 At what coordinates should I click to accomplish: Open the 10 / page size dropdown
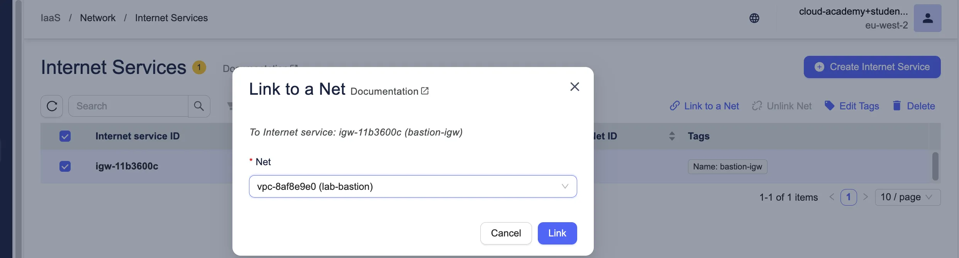(x=907, y=197)
